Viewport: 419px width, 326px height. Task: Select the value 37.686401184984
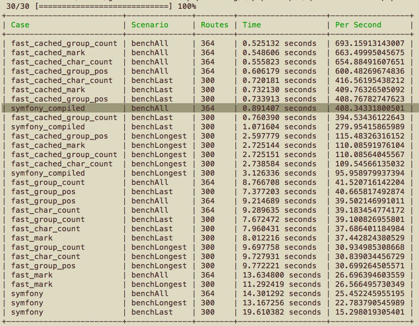370,229
